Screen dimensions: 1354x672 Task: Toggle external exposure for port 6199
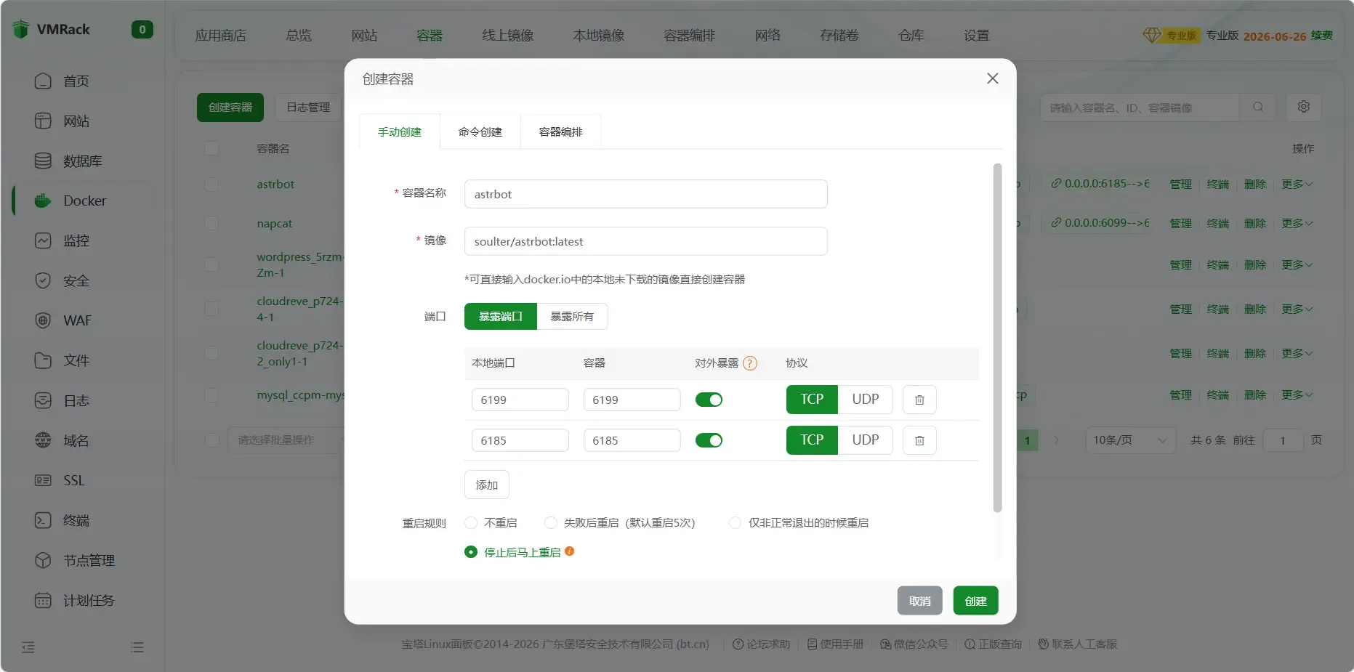[x=709, y=400]
